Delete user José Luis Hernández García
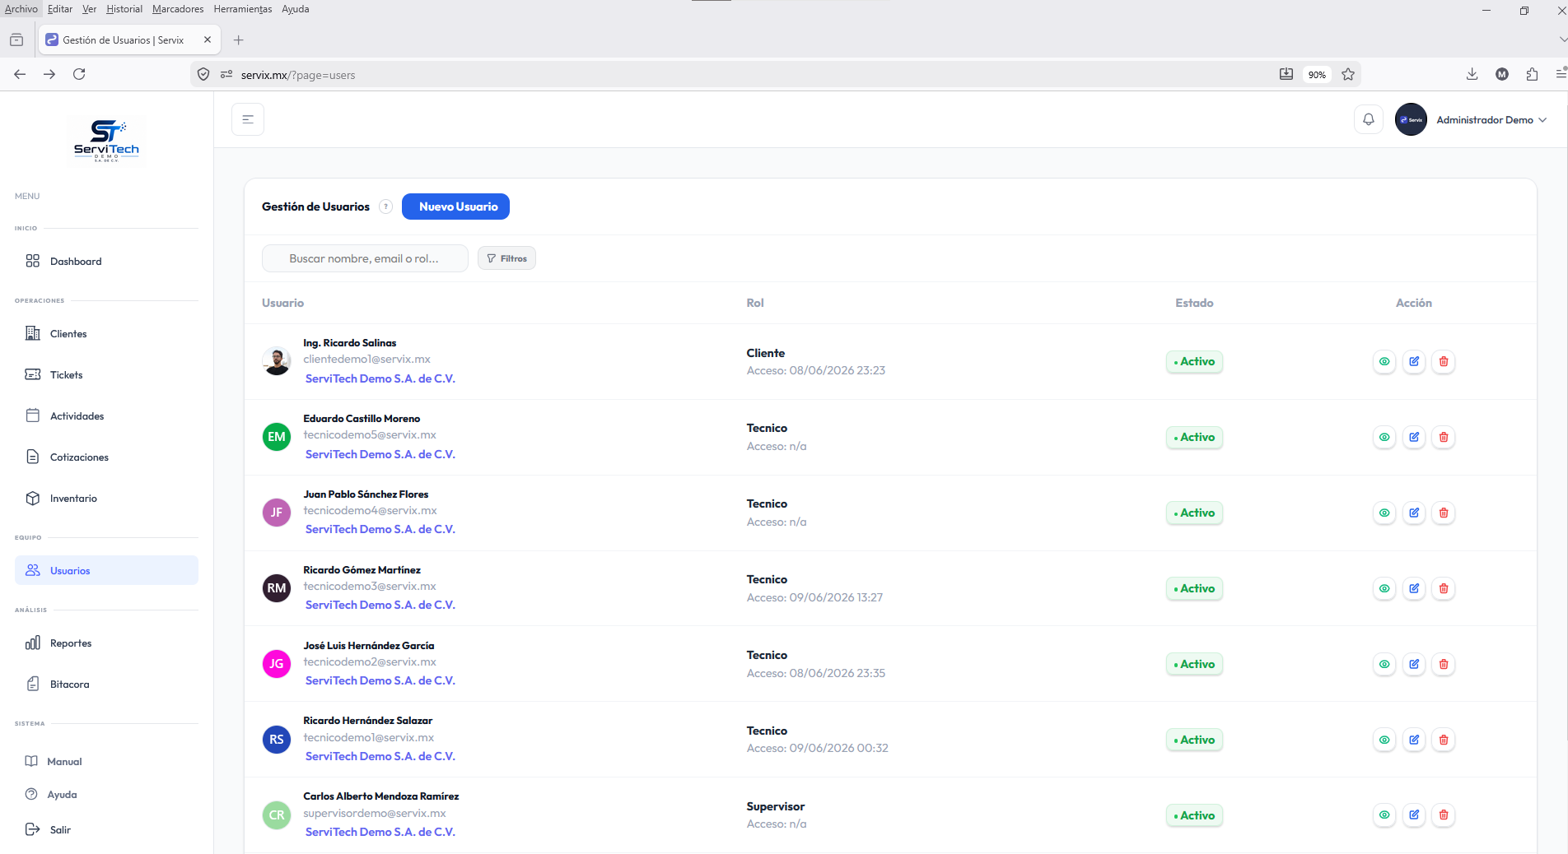The image size is (1568, 854). point(1444,664)
